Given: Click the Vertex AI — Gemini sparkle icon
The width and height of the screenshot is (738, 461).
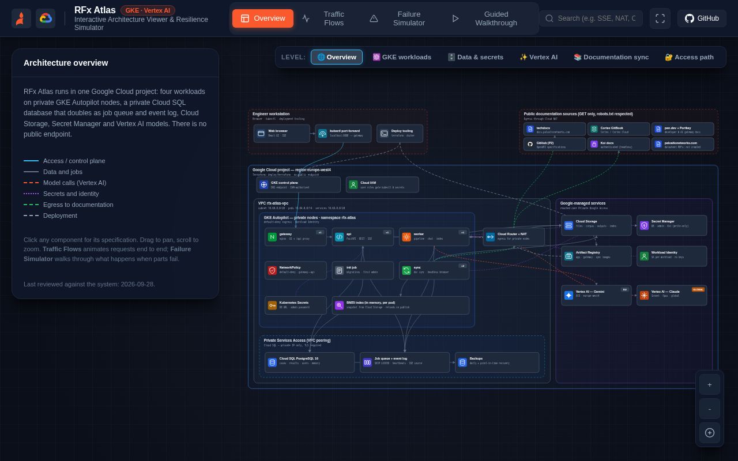Looking at the screenshot, I should pyautogui.click(x=568, y=295).
